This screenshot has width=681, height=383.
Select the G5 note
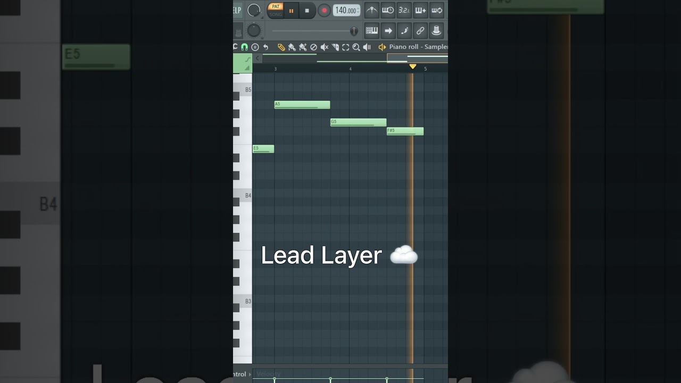point(359,122)
